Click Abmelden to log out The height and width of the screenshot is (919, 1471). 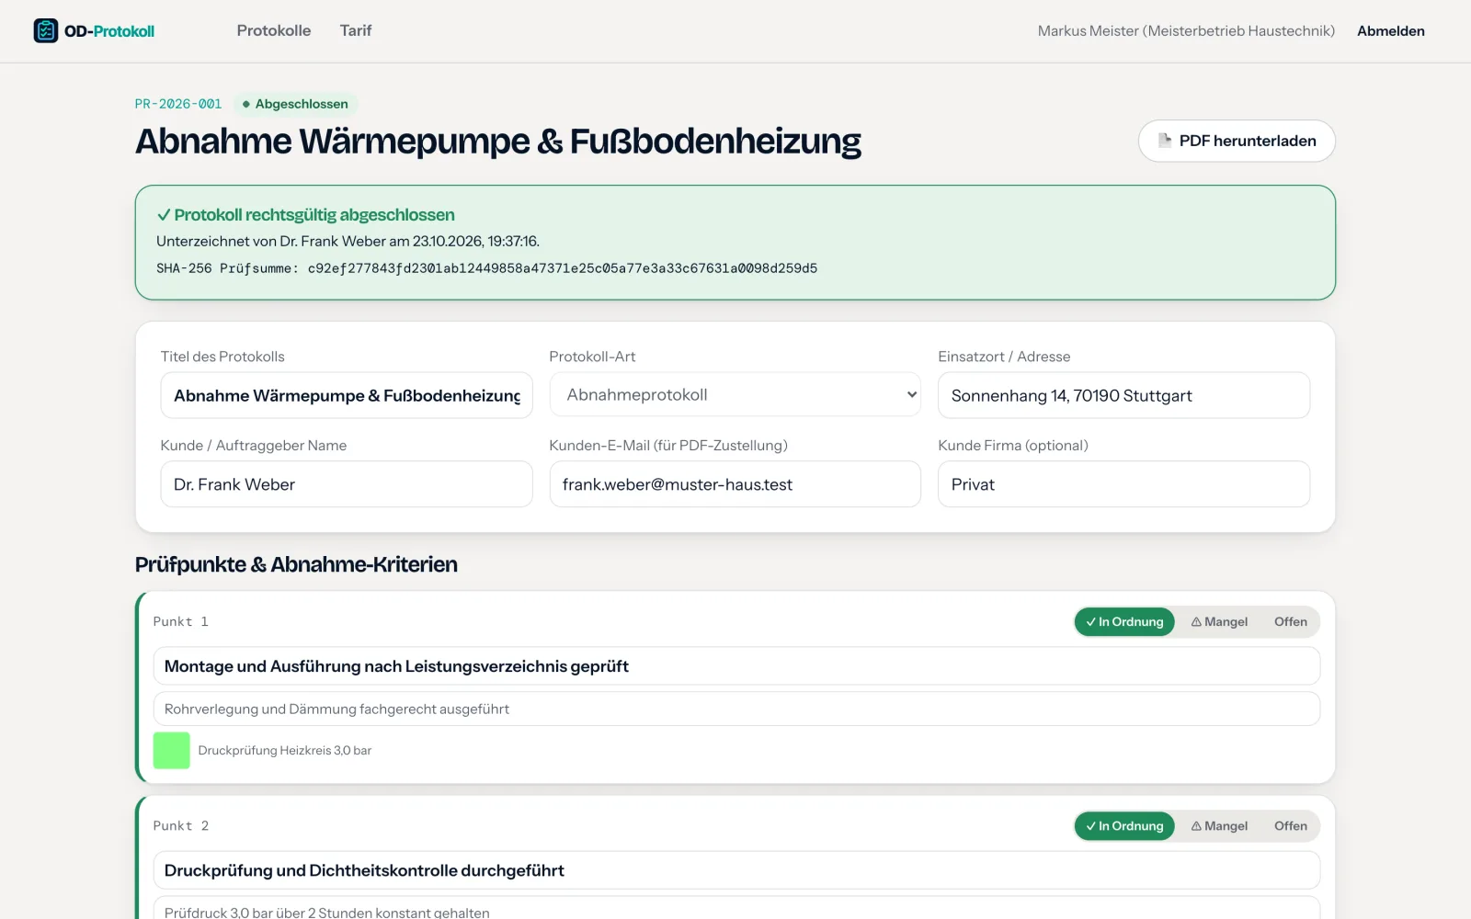[1391, 30]
